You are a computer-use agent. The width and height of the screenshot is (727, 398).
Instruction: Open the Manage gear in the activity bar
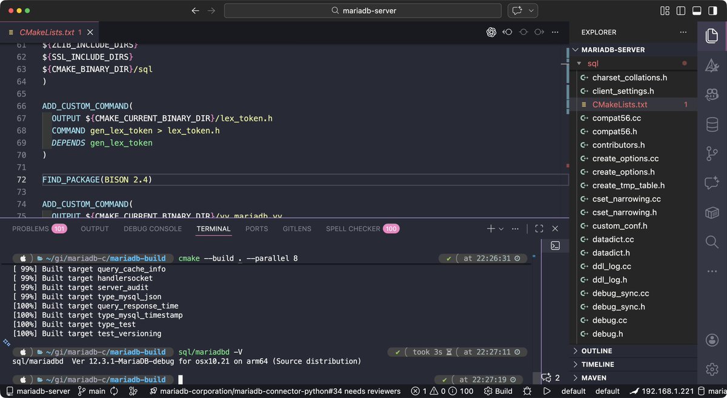click(x=712, y=369)
